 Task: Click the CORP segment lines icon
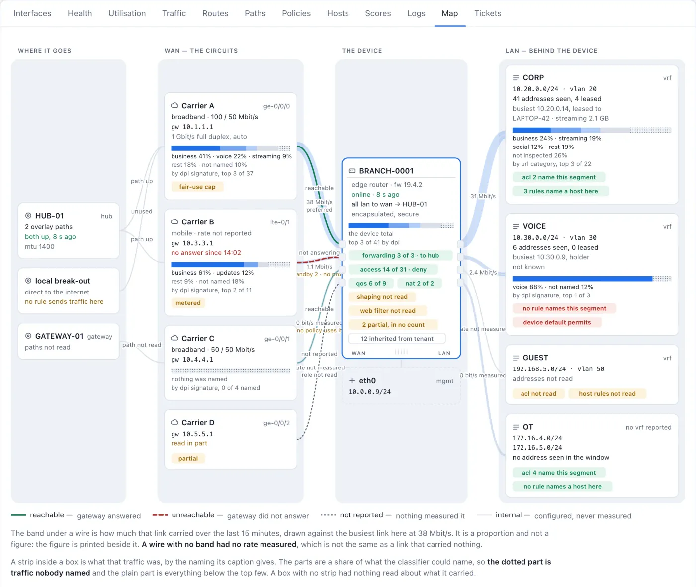(x=516, y=78)
